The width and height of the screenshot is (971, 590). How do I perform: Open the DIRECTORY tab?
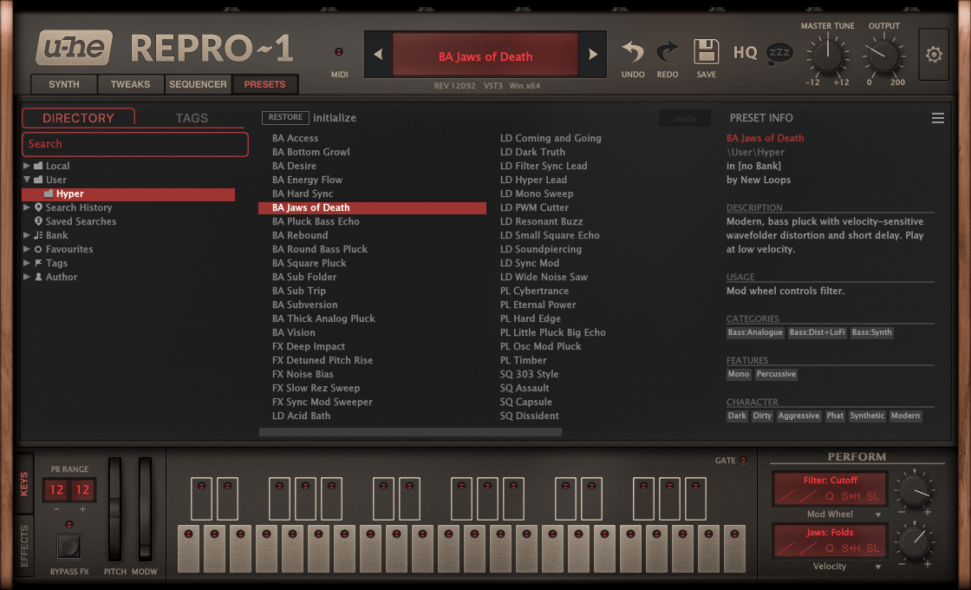(x=78, y=118)
